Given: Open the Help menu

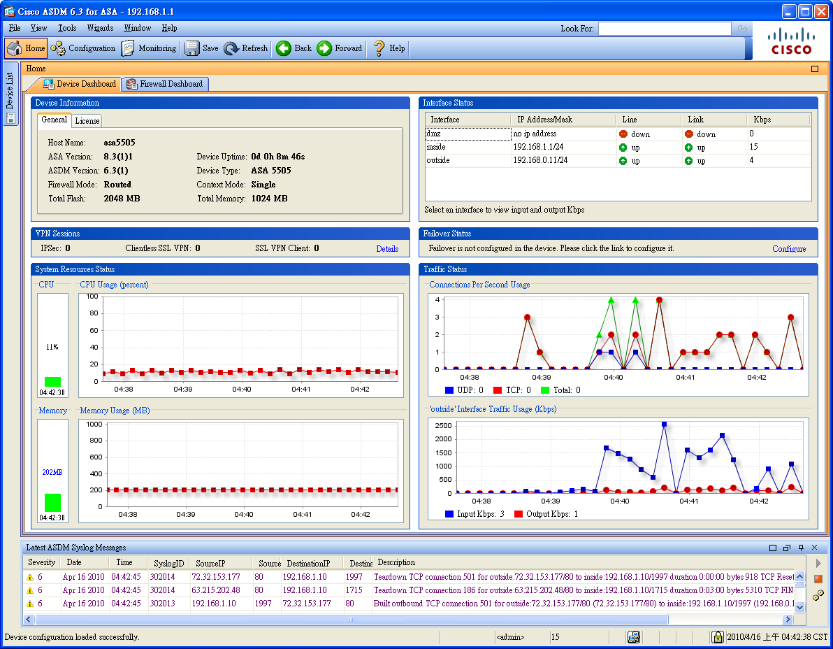Looking at the screenshot, I should (x=169, y=28).
